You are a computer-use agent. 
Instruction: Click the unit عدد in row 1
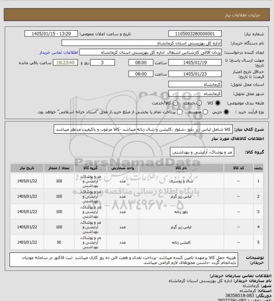point(122,181)
